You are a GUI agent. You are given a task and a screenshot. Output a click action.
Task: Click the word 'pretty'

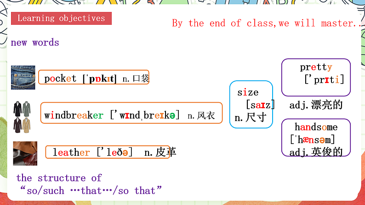(x=316, y=67)
